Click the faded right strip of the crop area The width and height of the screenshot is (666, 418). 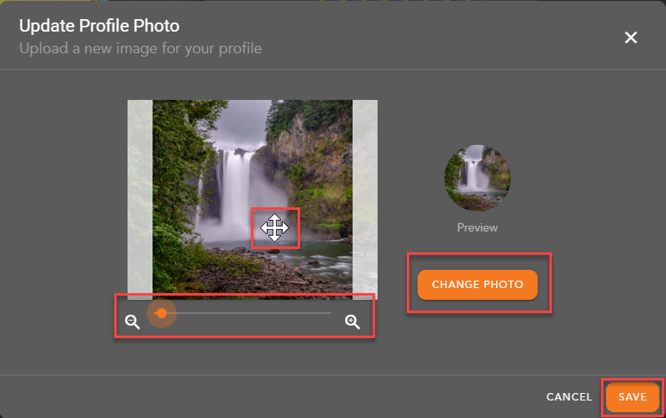coord(365,200)
